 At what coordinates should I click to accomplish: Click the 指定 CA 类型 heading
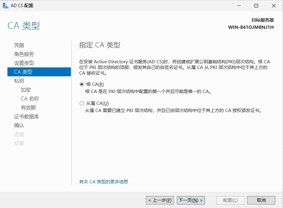click(100, 45)
